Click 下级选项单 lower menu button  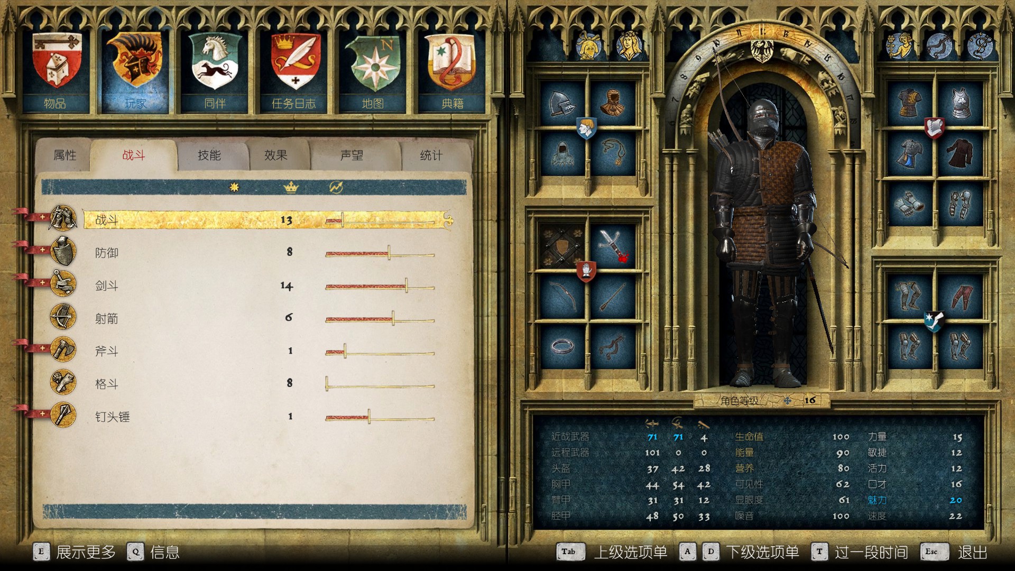(x=739, y=552)
